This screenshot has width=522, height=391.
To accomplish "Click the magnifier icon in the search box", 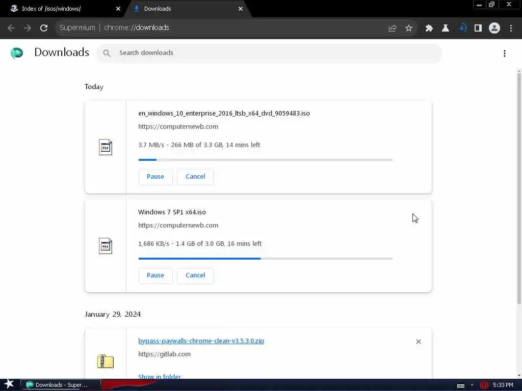I will click(x=107, y=53).
